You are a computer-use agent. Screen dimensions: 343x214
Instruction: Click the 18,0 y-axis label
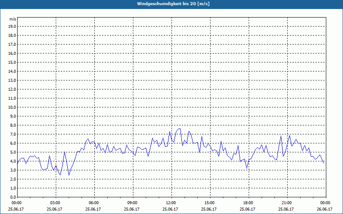pos(12,36)
